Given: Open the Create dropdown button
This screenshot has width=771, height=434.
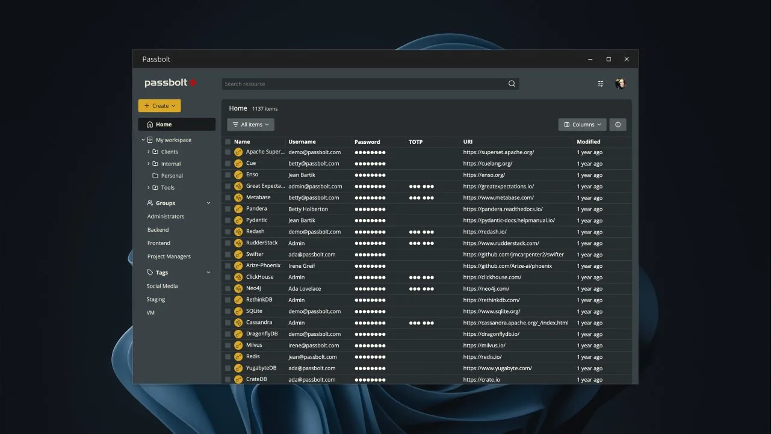Looking at the screenshot, I should pos(159,106).
